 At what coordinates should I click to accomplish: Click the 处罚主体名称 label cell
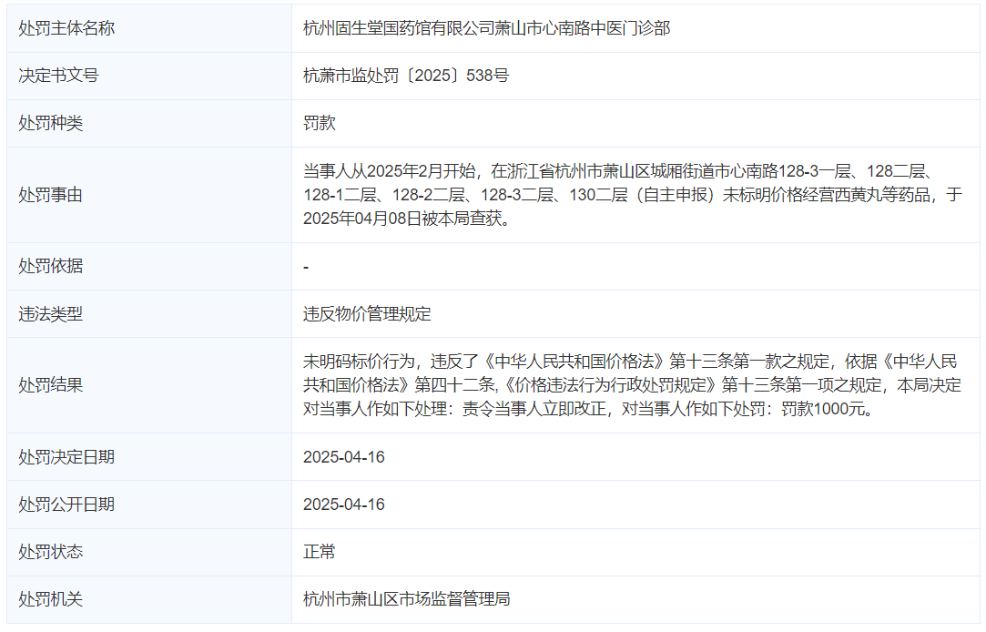point(149,28)
